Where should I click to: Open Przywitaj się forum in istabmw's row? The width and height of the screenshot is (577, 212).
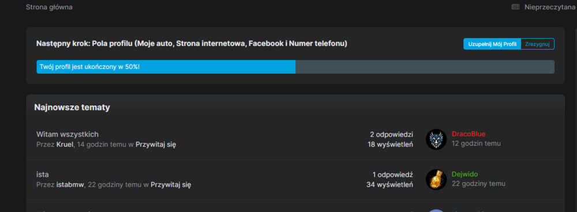pos(171,184)
